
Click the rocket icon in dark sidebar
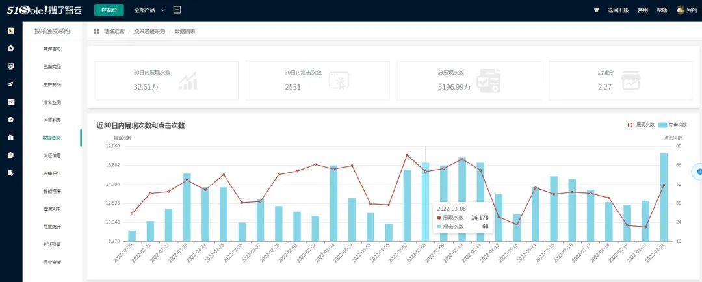pos(11,84)
